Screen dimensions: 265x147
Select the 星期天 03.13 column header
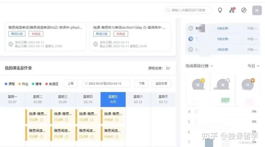coord(163,99)
